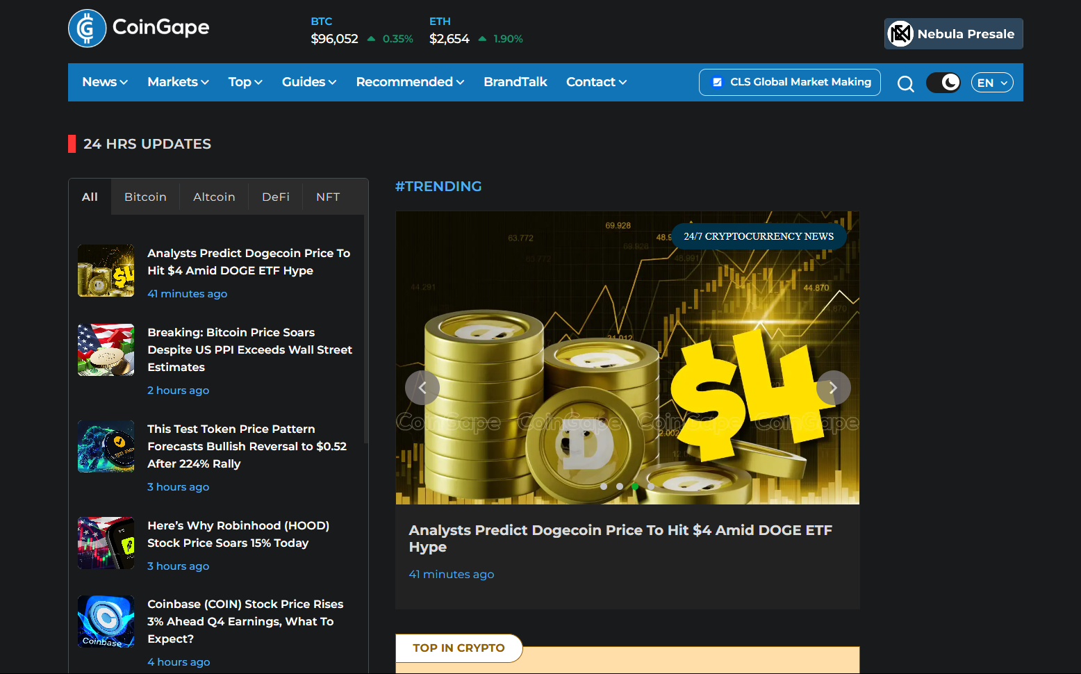Go to next trending slide
The image size is (1081, 674).
(x=833, y=388)
